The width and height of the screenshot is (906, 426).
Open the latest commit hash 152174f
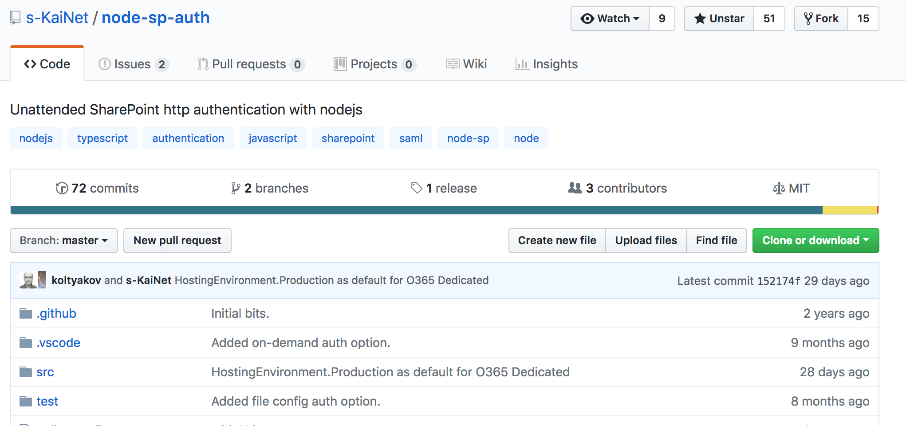click(779, 281)
